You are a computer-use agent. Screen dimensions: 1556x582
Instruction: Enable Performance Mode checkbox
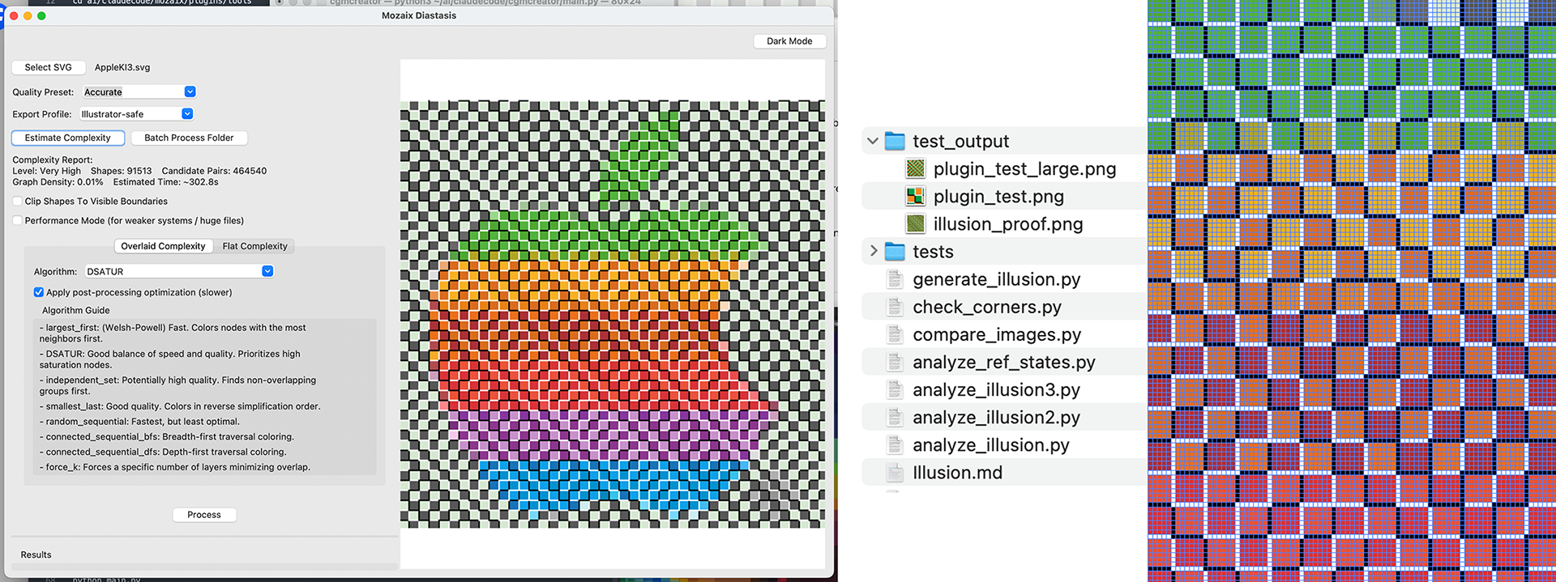17,220
